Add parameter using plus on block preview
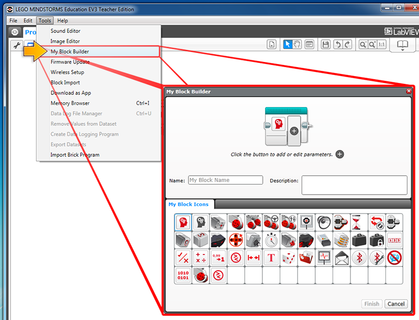 click(x=294, y=131)
